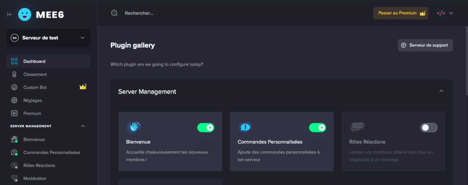Collapse the sidebar with the arrow icon
Image resolution: width=468 pixels, height=185 pixels.
(x=10, y=14)
